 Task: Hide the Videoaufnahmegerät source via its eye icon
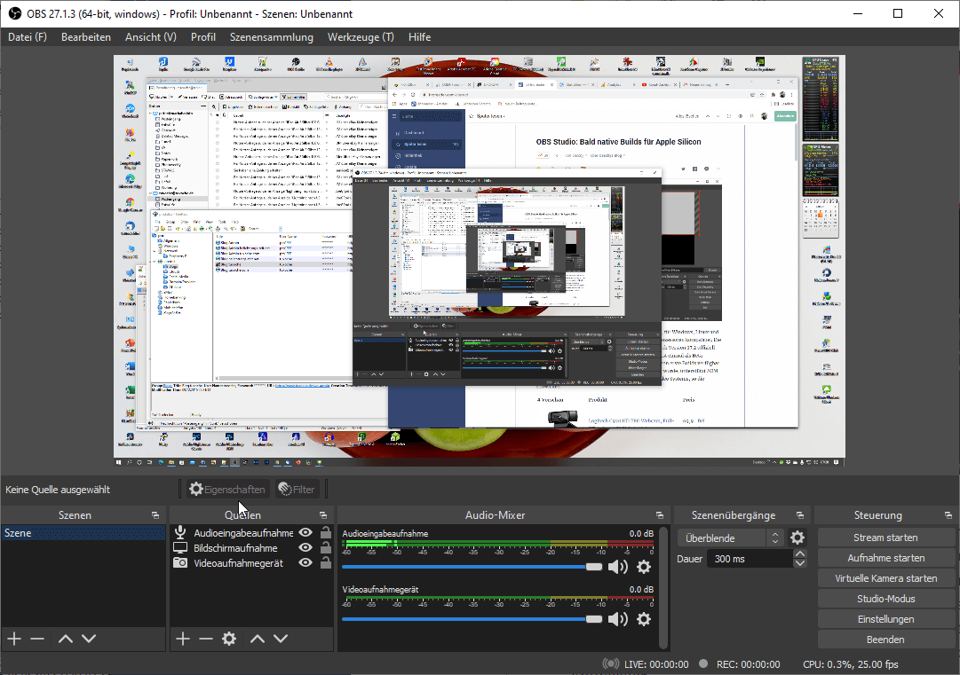click(305, 562)
